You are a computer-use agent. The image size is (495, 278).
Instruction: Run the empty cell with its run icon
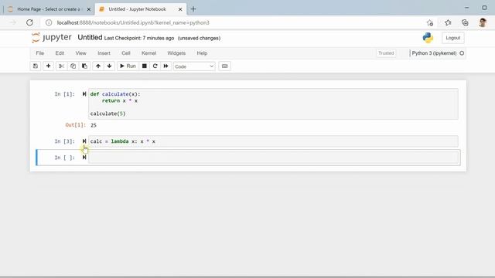point(84,158)
